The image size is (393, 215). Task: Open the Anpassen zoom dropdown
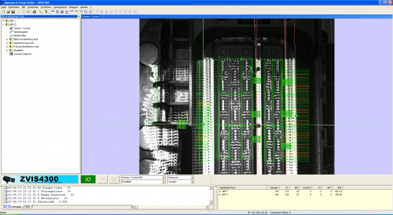tap(192, 177)
